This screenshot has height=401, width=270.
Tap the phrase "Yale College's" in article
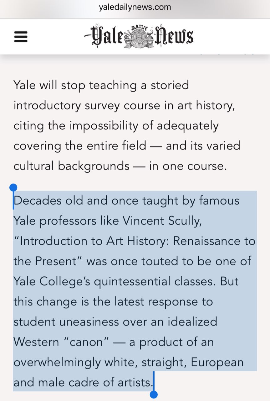(52, 282)
